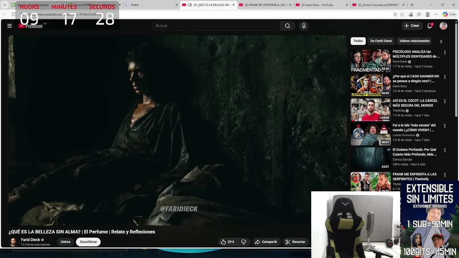
Task: Open options for CASO DAHMER video
Action: (445, 77)
